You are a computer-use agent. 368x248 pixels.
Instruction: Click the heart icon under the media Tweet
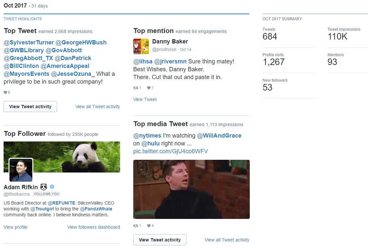pyautogui.click(x=149, y=226)
